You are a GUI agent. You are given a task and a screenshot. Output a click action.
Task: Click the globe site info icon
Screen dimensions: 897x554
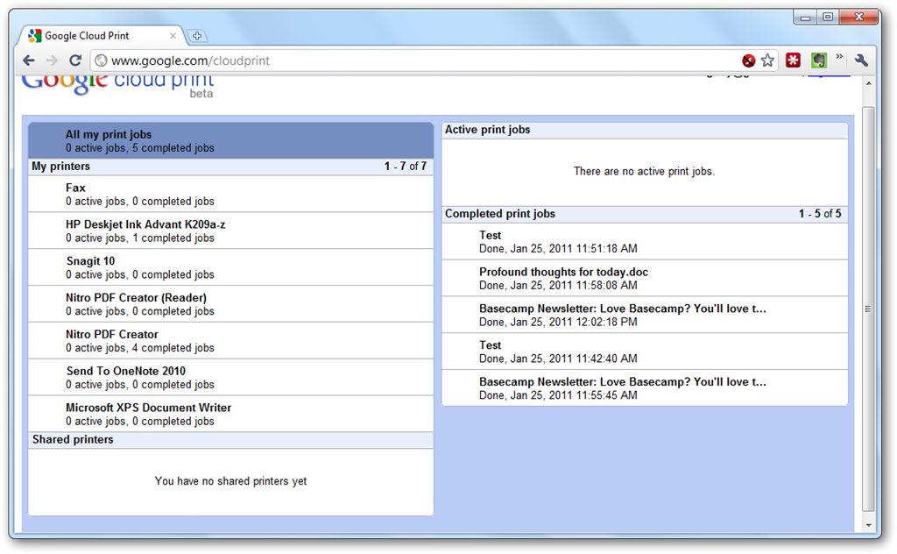pyautogui.click(x=101, y=60)
